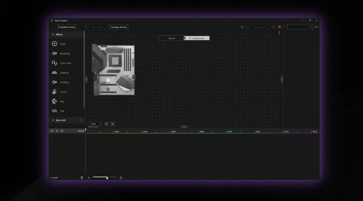Jump to timeline start with the skip-back button
Screen dimensions: 363x201
[52, 131]
